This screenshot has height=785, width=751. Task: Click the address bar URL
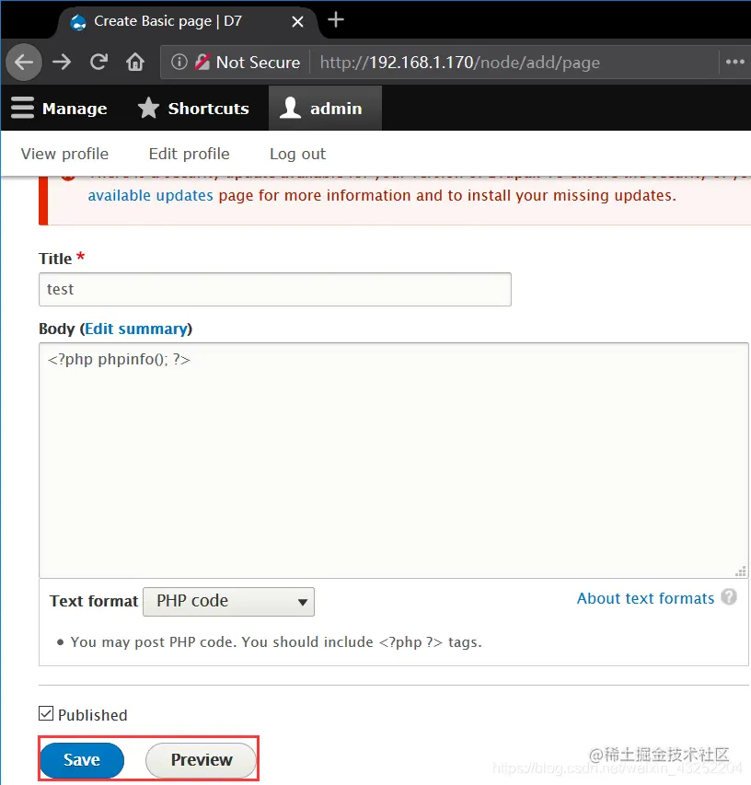(x=459, y=63)
